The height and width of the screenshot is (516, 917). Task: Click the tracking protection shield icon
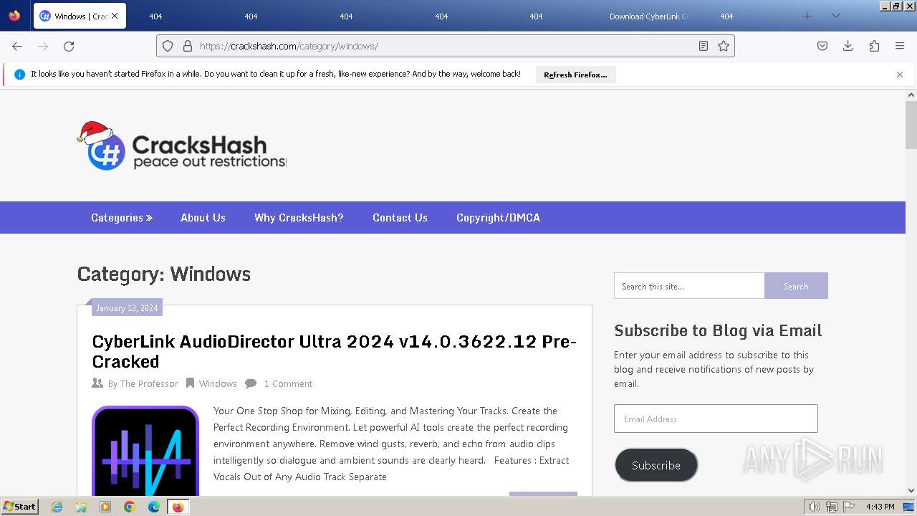pos(168,46)
